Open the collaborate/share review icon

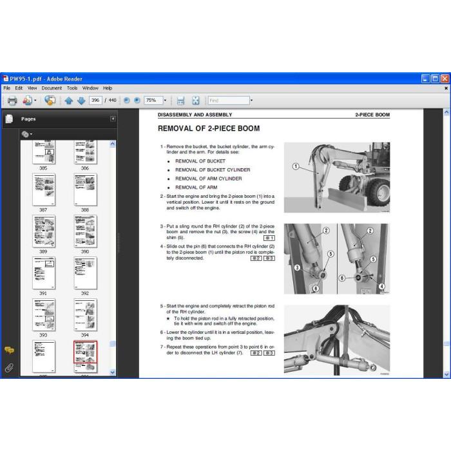(x=50, y=101)
